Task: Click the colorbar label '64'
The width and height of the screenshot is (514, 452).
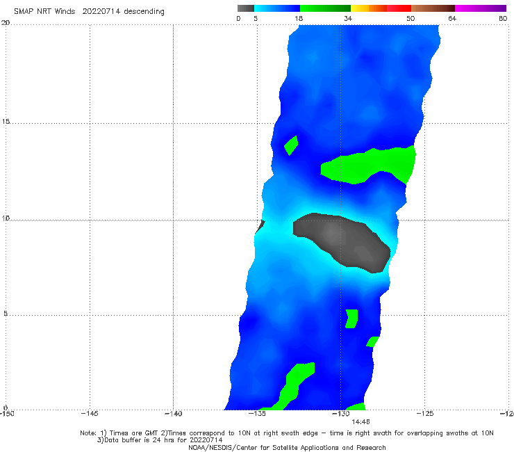Action: coord(452,18)
